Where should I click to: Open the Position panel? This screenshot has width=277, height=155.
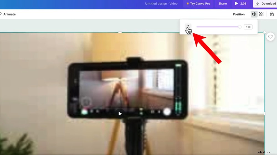coord(239,14)
